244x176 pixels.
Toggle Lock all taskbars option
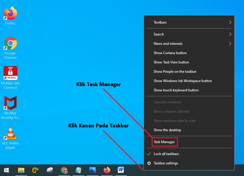pos(166,154)
